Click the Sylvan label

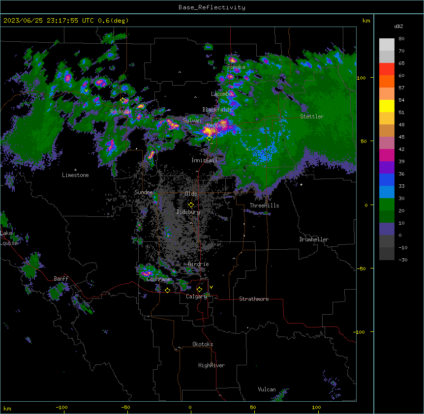point(192,120)
